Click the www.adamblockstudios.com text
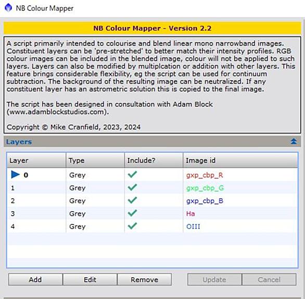The height and width of the screenshot is (299, 305). [57, 112]
